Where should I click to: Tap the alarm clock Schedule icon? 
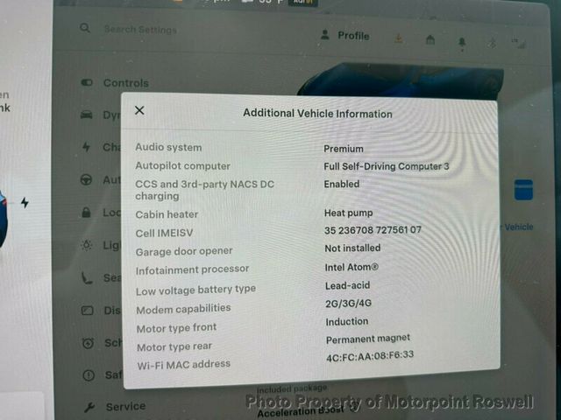(x=87, y=343)
